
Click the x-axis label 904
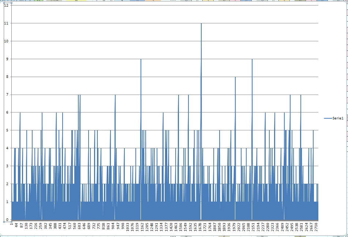(113, 226)
